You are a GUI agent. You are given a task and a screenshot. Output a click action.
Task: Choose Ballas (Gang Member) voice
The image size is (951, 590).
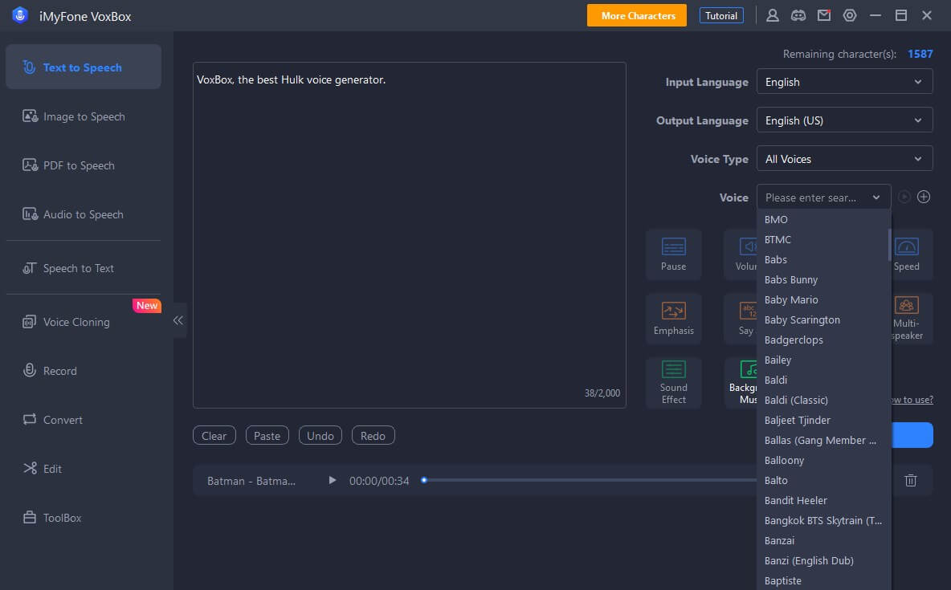(823, 440)
